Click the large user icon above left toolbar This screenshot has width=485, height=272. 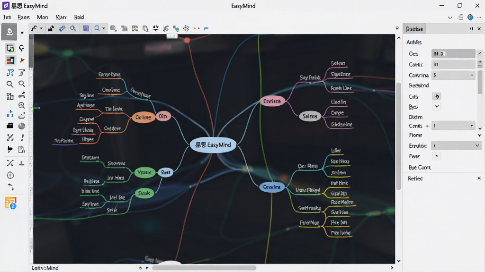pyautogui.click(x=9, y=32)
